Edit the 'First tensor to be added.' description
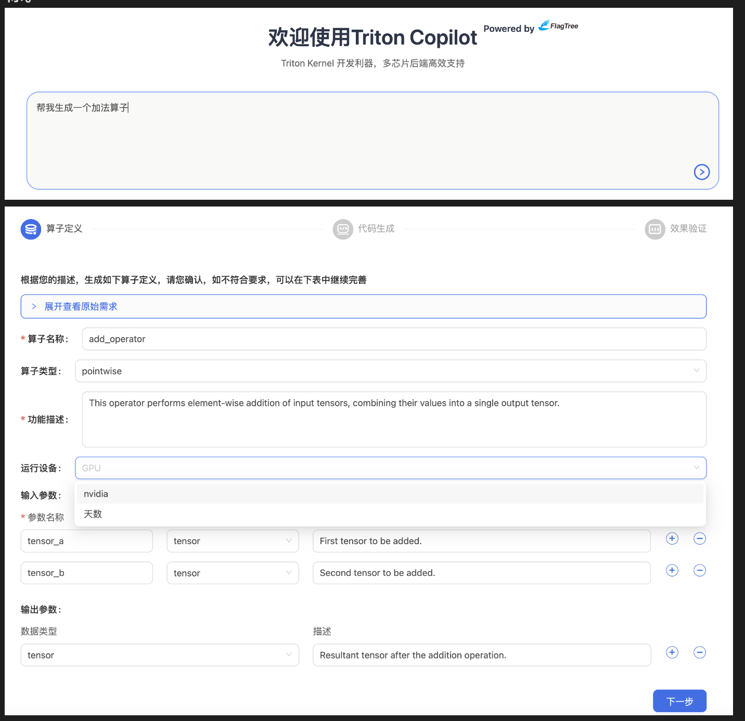The height and width of the screenshot is (721, 745). click(x=482, y=541)
